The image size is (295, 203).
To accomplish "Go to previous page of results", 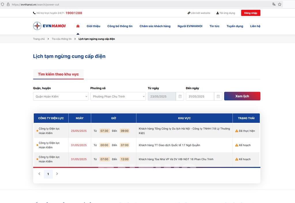I will (x=39, y=174).
